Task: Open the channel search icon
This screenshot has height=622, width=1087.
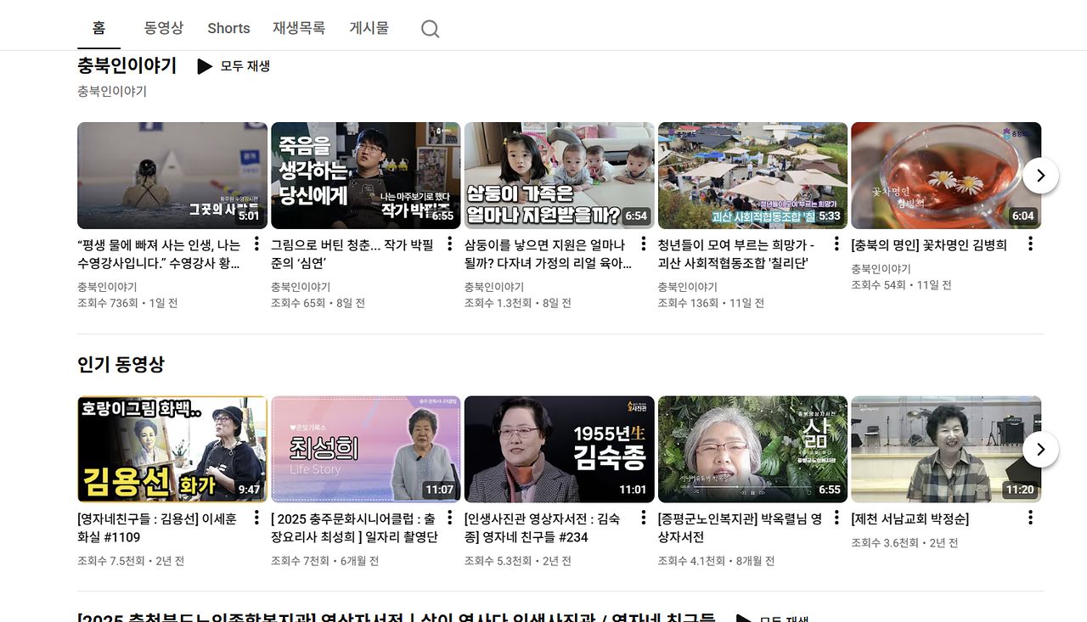Action: [x=430, y=28]
